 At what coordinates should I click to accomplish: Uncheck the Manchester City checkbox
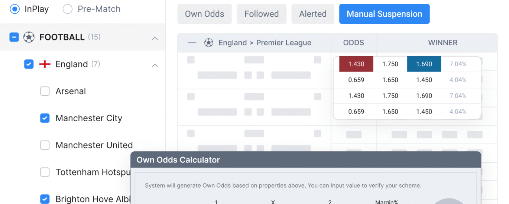[45, 118]
